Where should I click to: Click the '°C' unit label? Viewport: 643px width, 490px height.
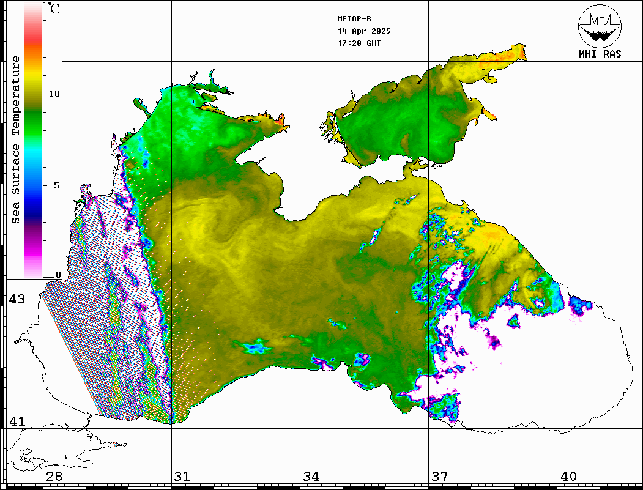click(x=54, y=8)
